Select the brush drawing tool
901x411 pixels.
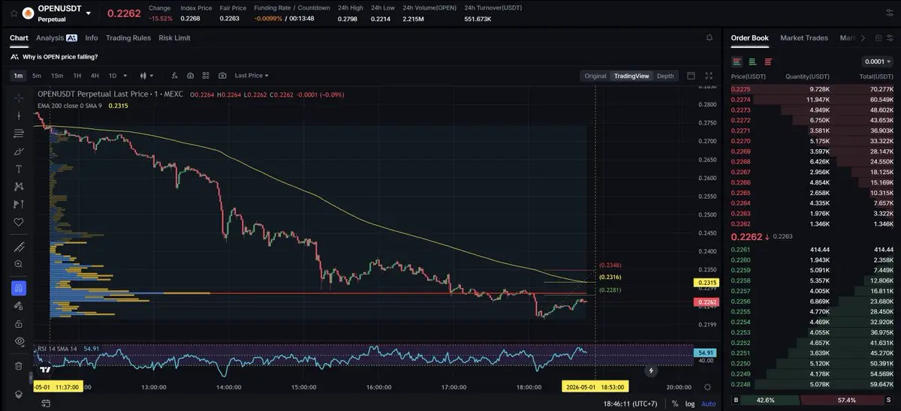pyautogui.click(x=19, y=151)
